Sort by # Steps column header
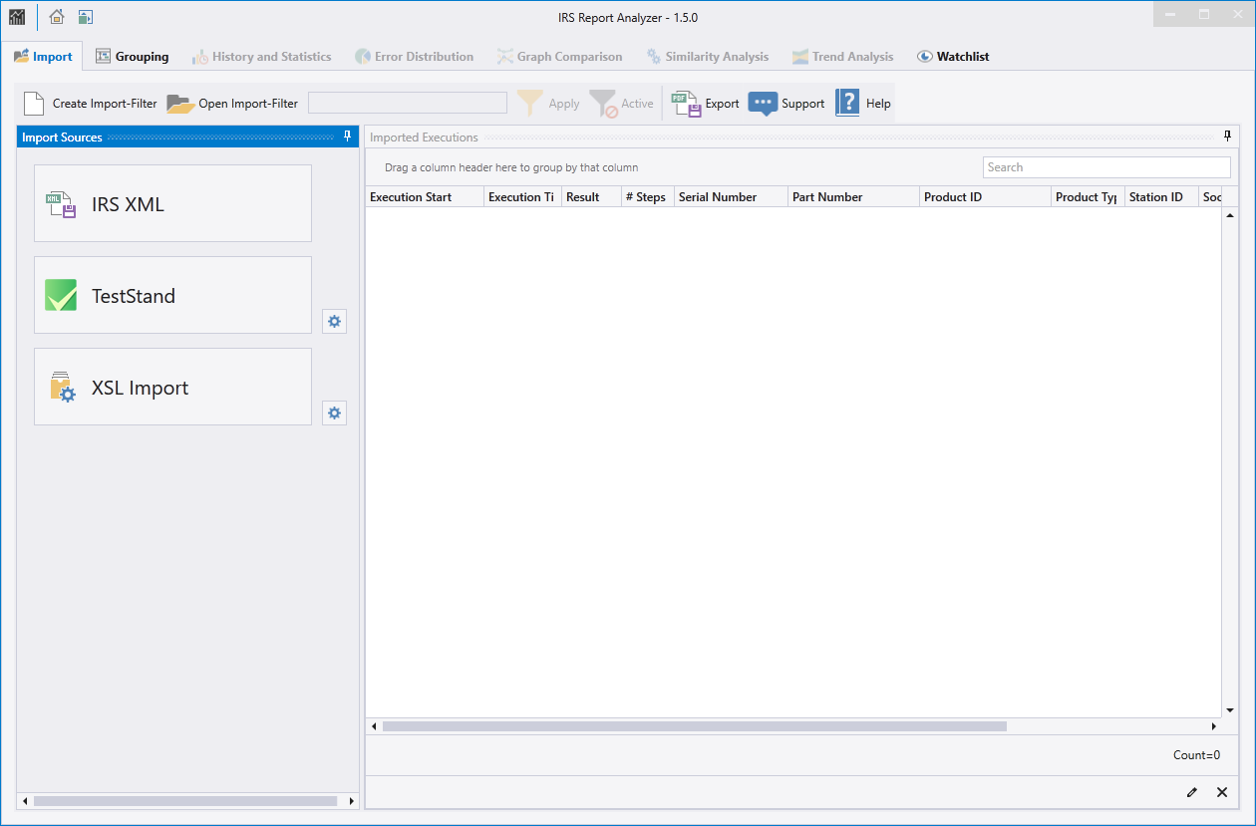 648,197
